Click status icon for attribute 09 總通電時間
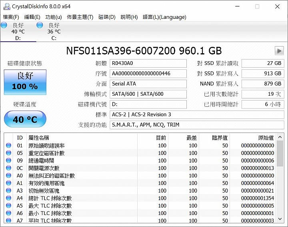Viewport: 288px width, 227px height. click(8, 161)
